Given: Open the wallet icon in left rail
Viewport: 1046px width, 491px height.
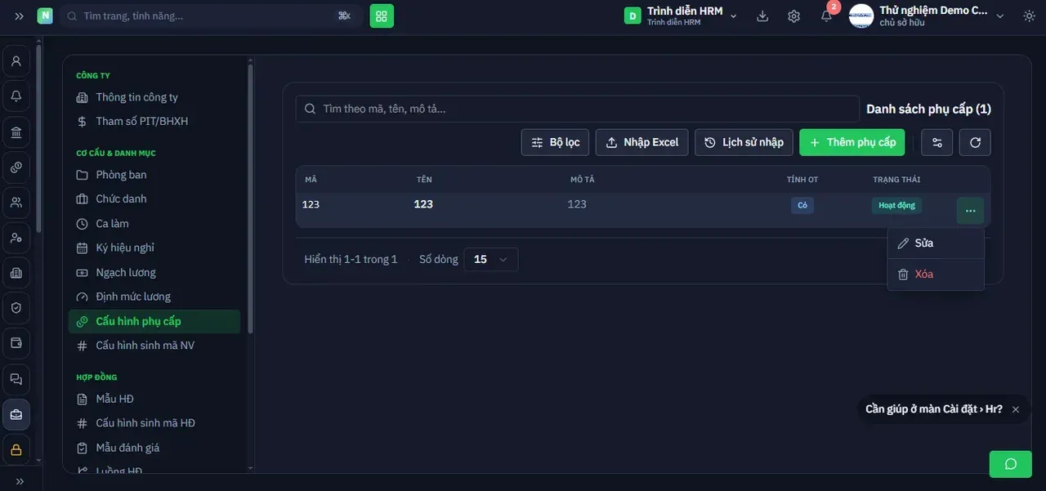Looking at the screenshot, I should point(16,343).
